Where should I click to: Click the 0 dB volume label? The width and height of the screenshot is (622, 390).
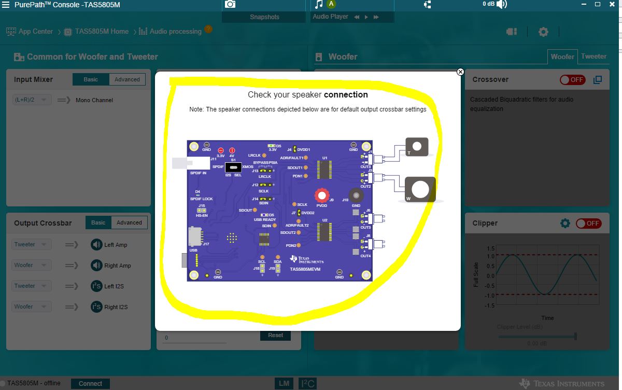(488, 4)
